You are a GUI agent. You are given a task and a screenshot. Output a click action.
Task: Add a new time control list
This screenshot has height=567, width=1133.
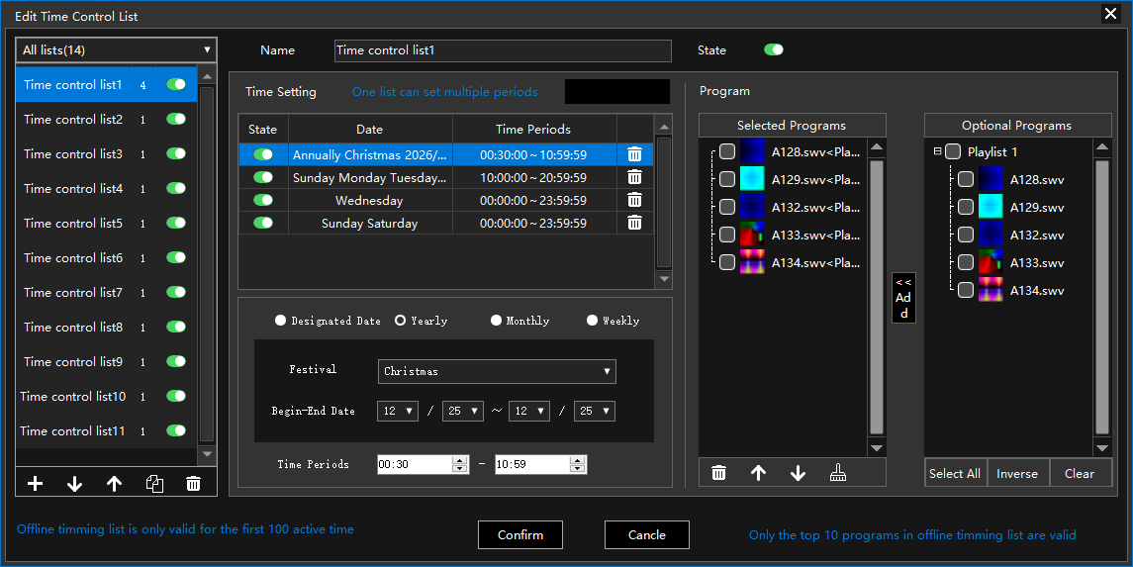coord(35,484)
